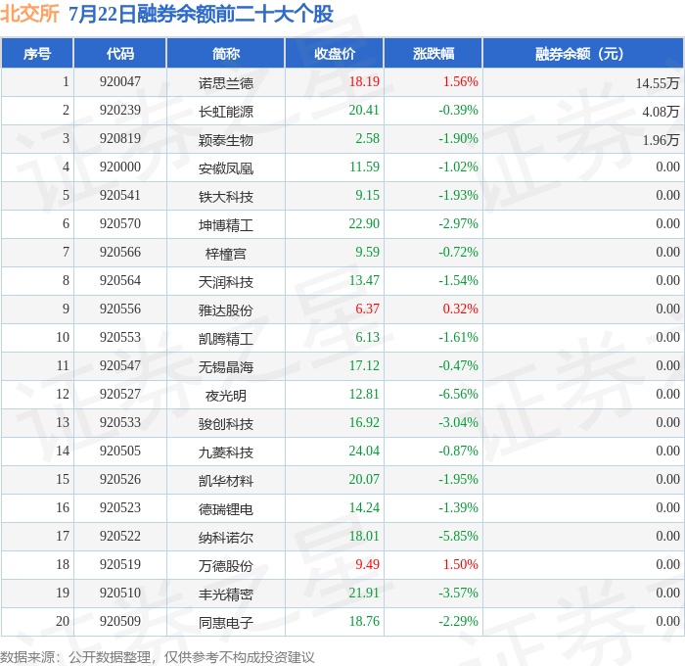Select stock name 纳科诺尔
Screen dimensions: 685x666
226,538
